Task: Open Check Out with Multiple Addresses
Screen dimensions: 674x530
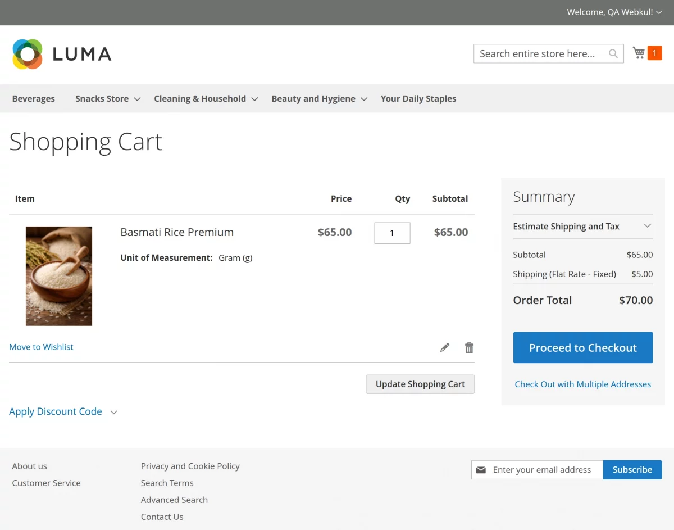Action: coord(582,384)
